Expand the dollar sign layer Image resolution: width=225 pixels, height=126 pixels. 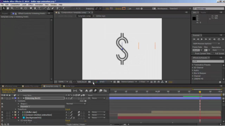click(13, 112)
